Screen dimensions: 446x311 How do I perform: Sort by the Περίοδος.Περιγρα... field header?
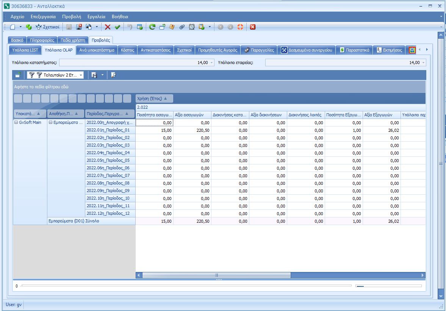click(x=110, y=114)
